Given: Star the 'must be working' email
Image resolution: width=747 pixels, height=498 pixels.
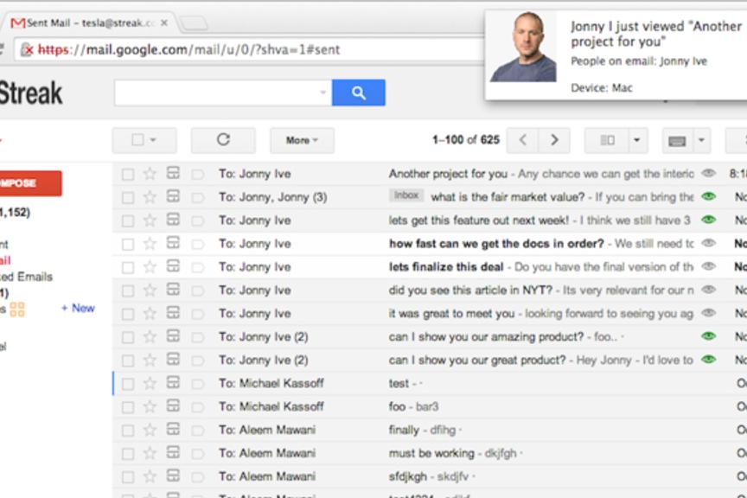Looking at the screenshot, I should point(150,453).
